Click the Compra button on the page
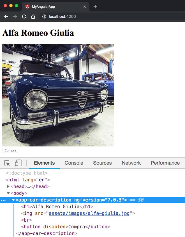Screen dimensions: 185x237 pos(10,151)
